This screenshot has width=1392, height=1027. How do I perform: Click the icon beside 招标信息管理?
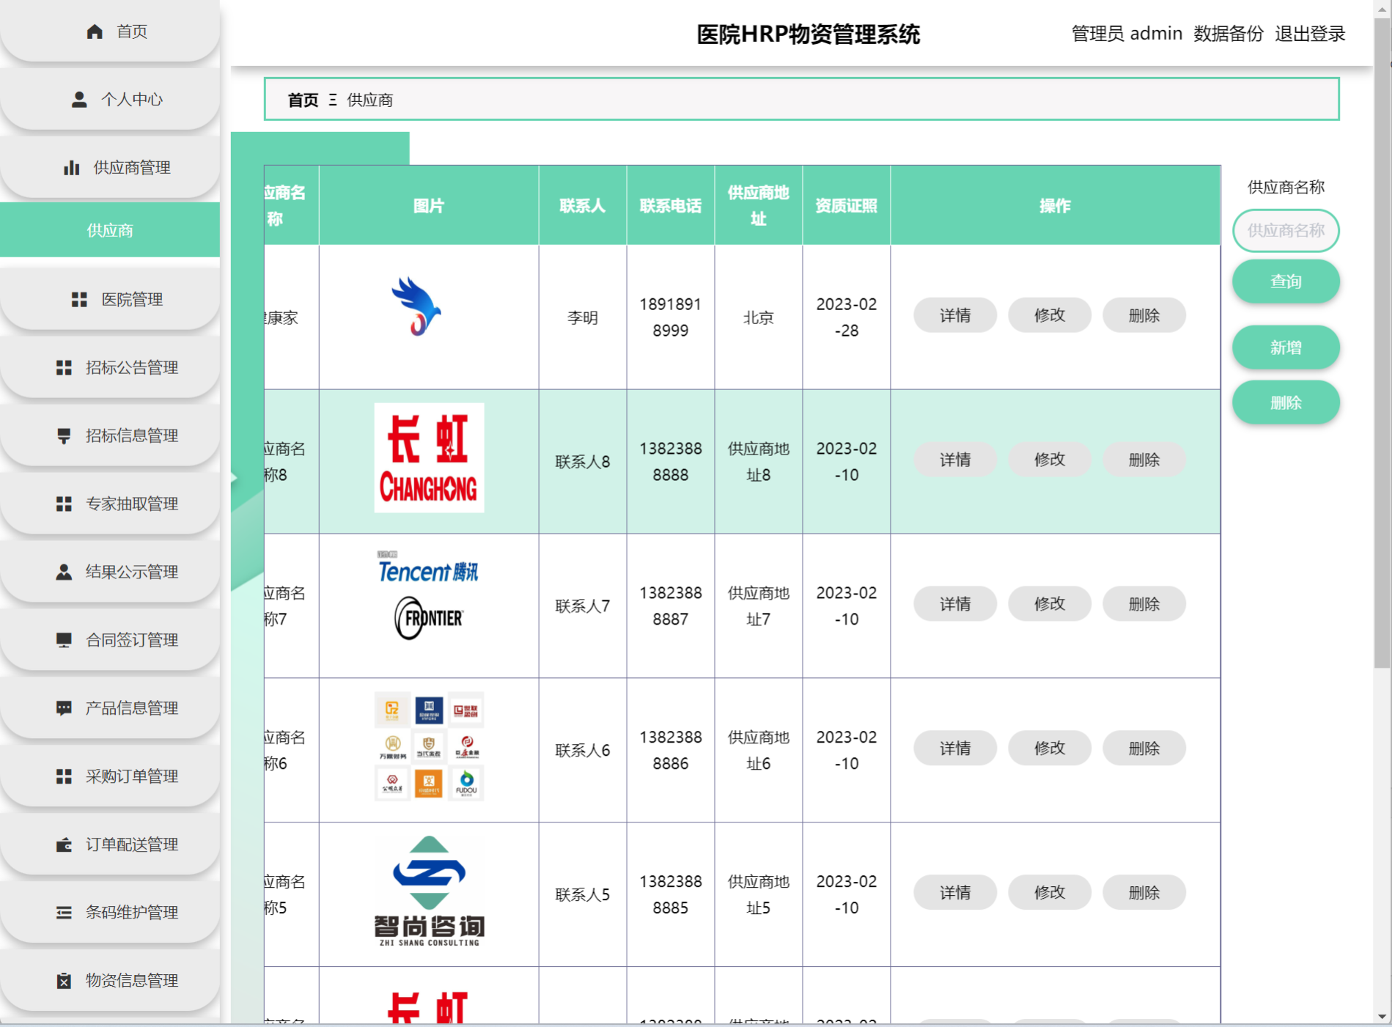point(64,436)
